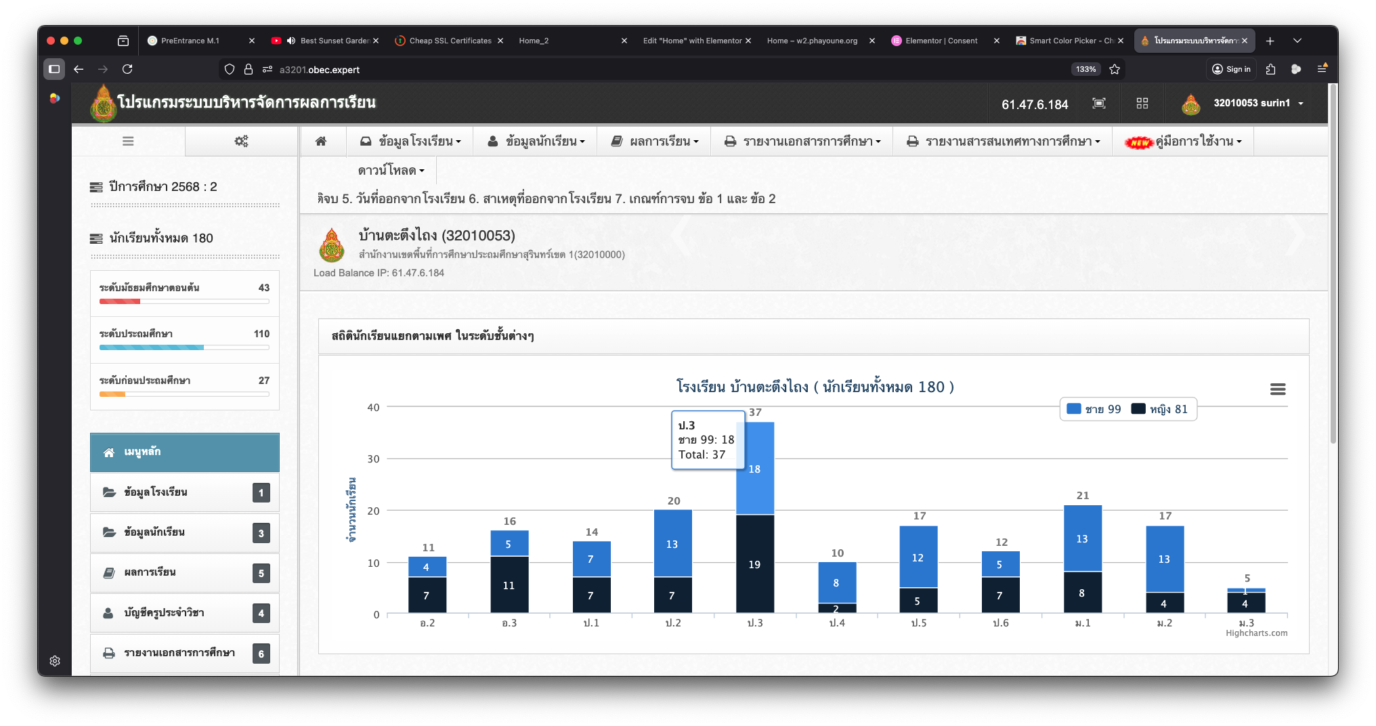Switch to the PreEntrance M.1 browser tab

[x=190, y=41]
